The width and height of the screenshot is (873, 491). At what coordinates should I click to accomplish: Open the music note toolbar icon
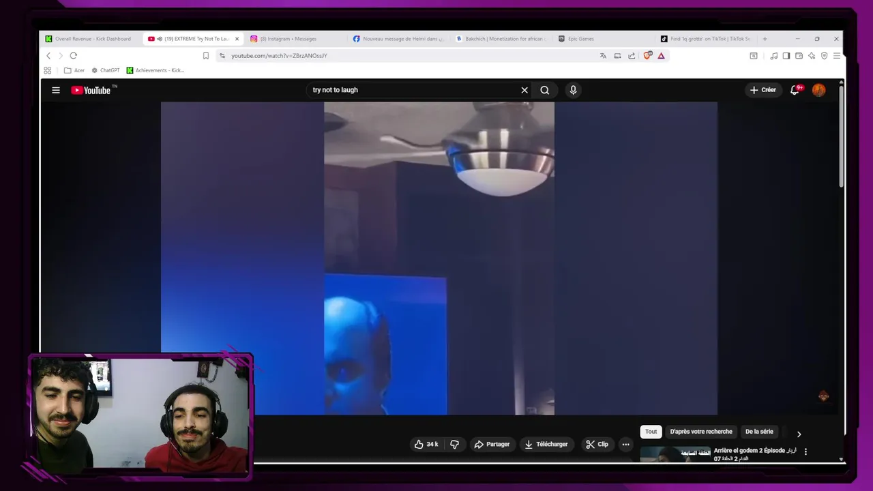coord(773,55)
